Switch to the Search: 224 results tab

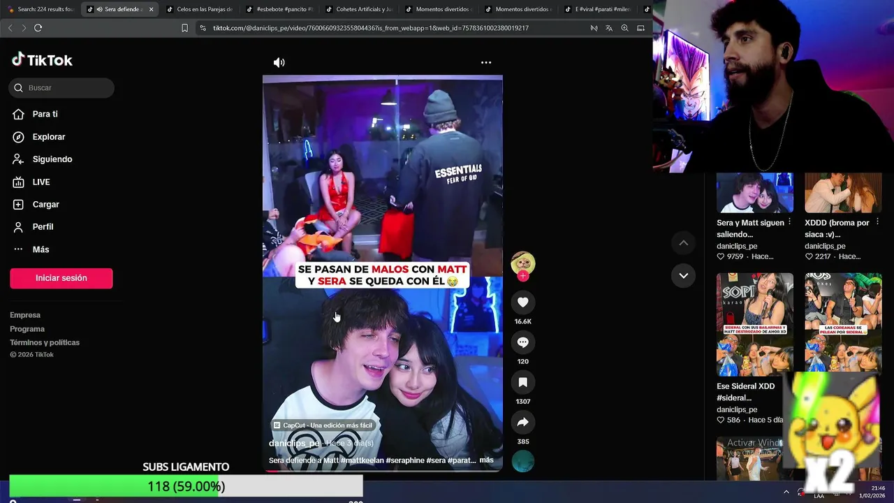pyautogui.click(x=40, y=9)
